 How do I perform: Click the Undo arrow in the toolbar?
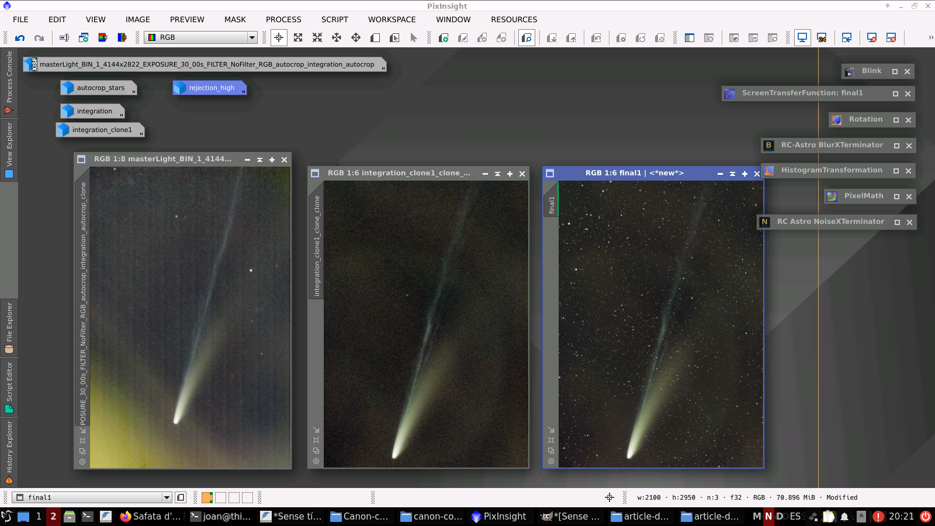(20, 38)
